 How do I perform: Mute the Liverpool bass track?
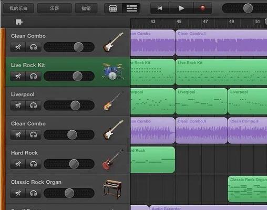[x=18, y=106]
